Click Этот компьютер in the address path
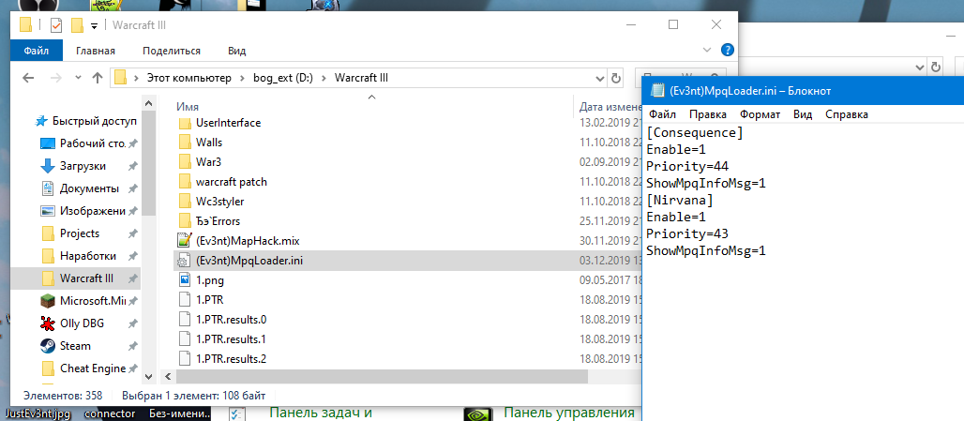Screen dimensions: 964x421 (188, 78)
